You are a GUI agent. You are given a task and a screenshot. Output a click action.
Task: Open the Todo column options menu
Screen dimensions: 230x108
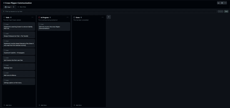(32, 17)
